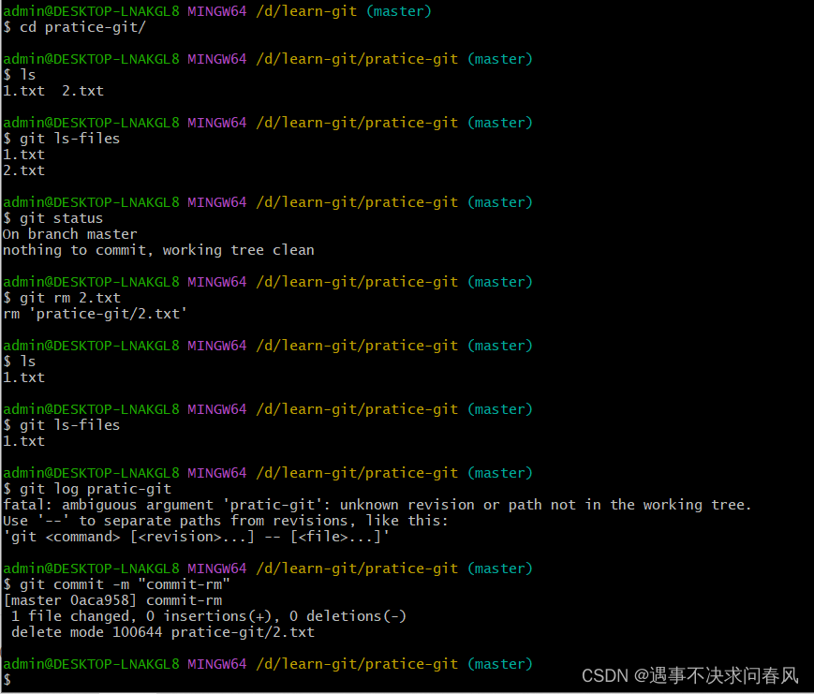Click the "Use '--' to separate paths" line
The height and width of the screenshot is (694, 814).
coord(226,521)
